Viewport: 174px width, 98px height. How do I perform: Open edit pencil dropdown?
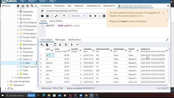[x=57, y=16]
